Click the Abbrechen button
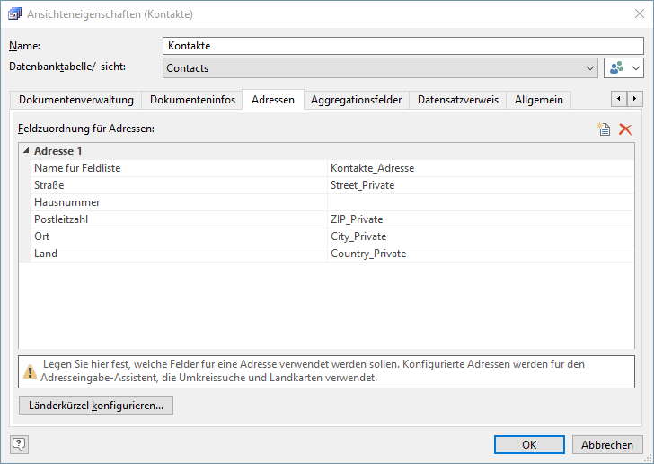 (x=607, y=444)
